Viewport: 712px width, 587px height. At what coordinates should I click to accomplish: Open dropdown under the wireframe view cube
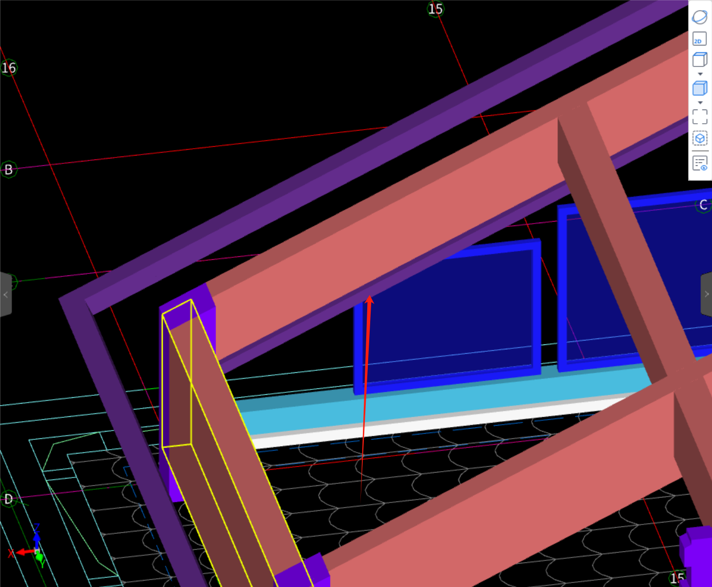tap(700, 74)
